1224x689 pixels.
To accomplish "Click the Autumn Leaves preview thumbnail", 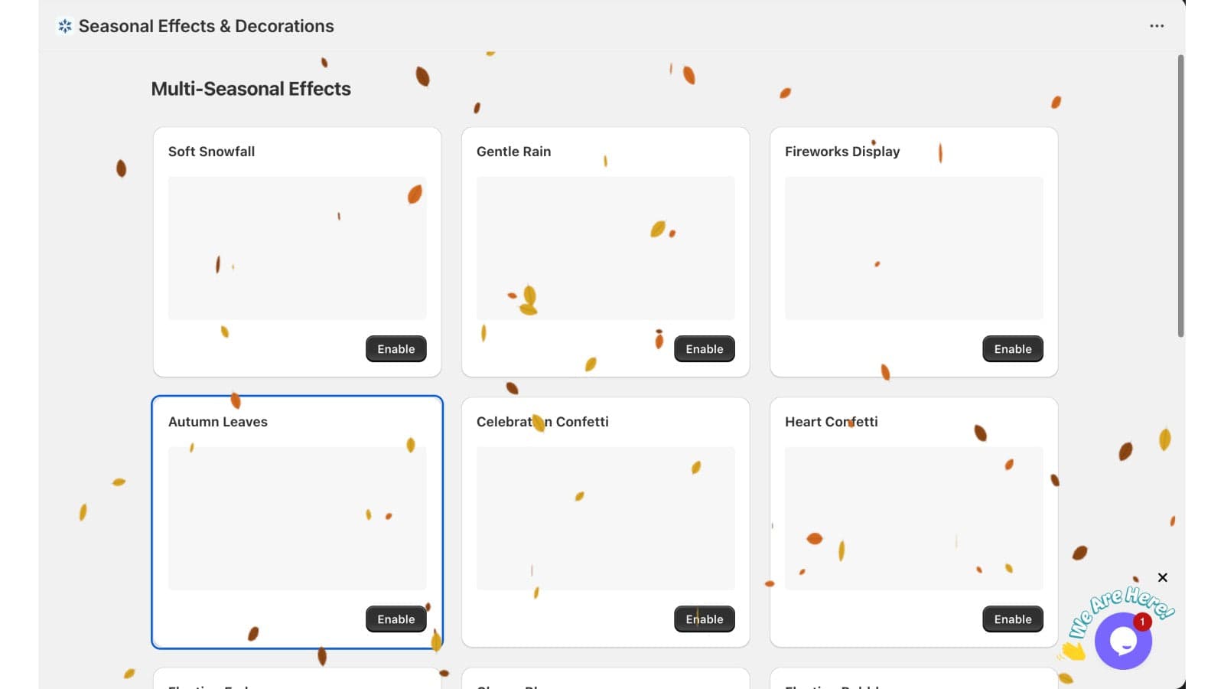I will pyautogui.click(x=298, y=518).
